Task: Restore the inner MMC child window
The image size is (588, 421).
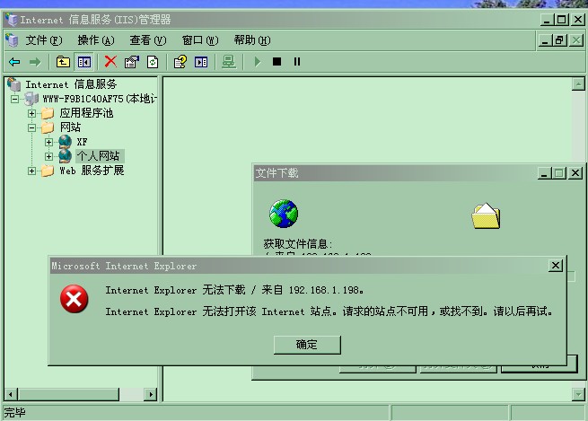Action: tap(560, 40)
